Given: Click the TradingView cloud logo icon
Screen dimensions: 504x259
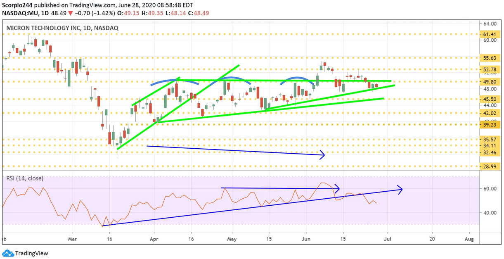Looking at the screenshot, I should coord(7,253).
